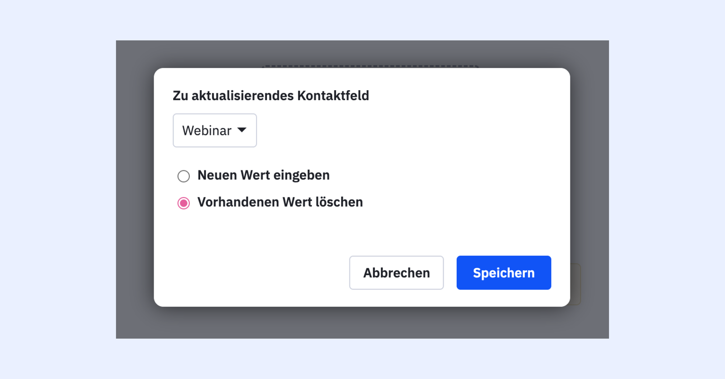Click the caret arrow beside Webinar

click(242, 130)
